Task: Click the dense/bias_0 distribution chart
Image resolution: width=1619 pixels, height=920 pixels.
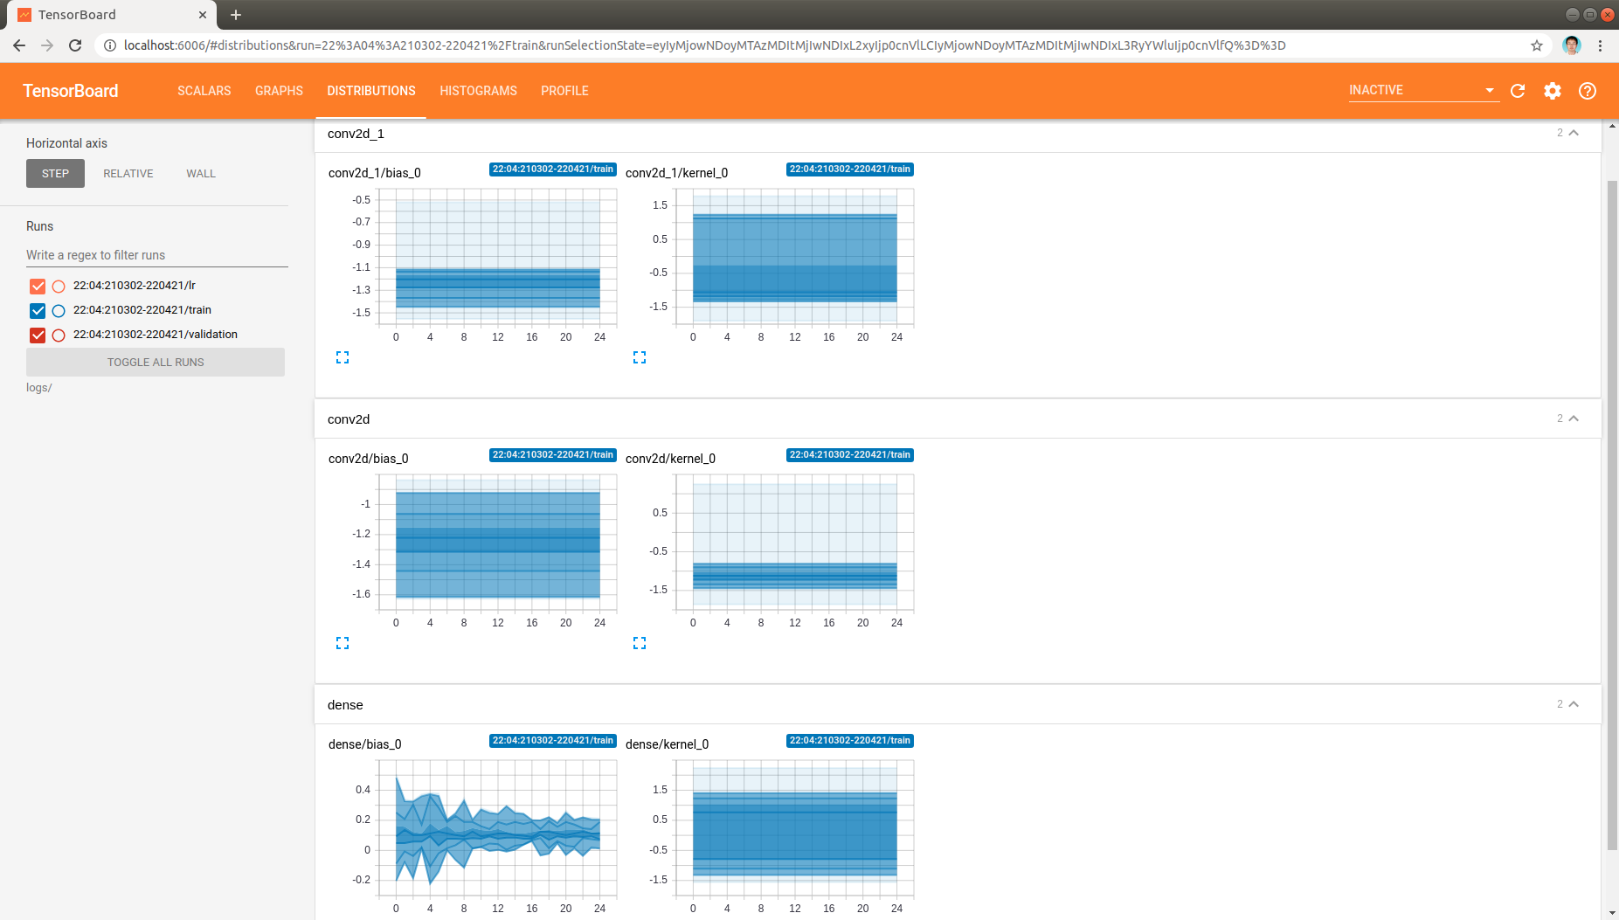Action: pos(498,828)
